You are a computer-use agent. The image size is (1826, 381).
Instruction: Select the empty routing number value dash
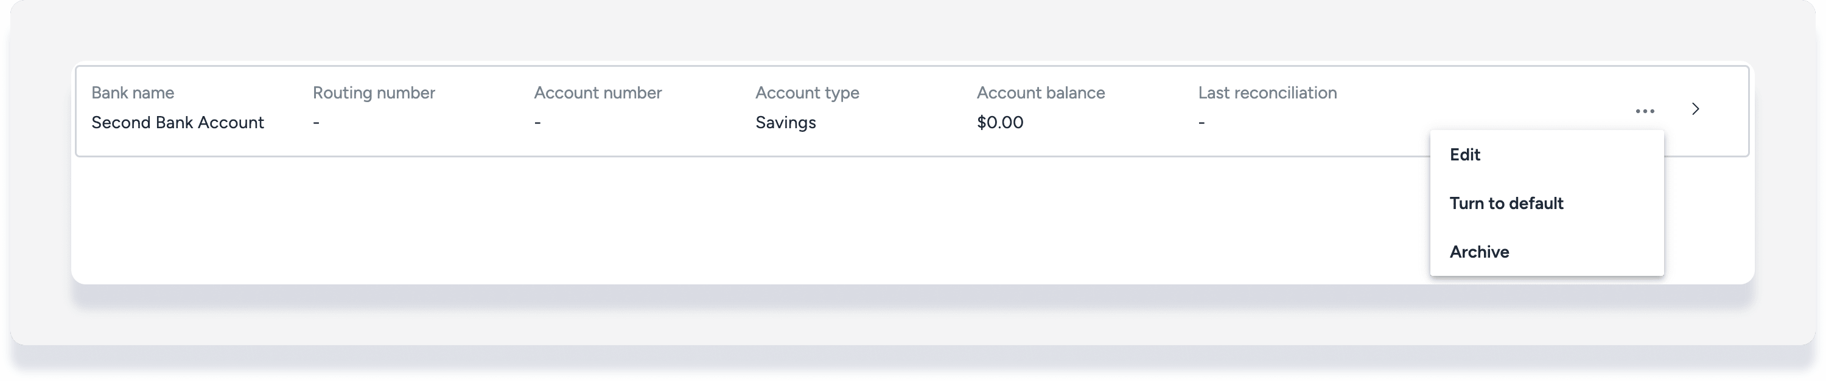coord(316,123)
